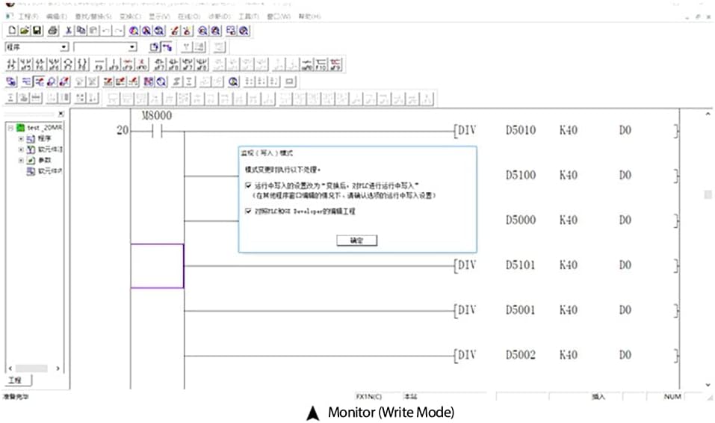Insert normally open contact (F5) icon
This screenshot has height=423, width=715.
coord(12,65)
